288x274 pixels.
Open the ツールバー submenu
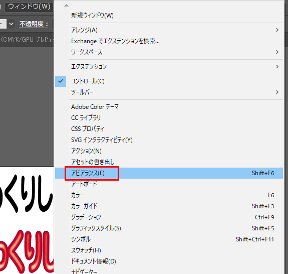tap(169, 92)
